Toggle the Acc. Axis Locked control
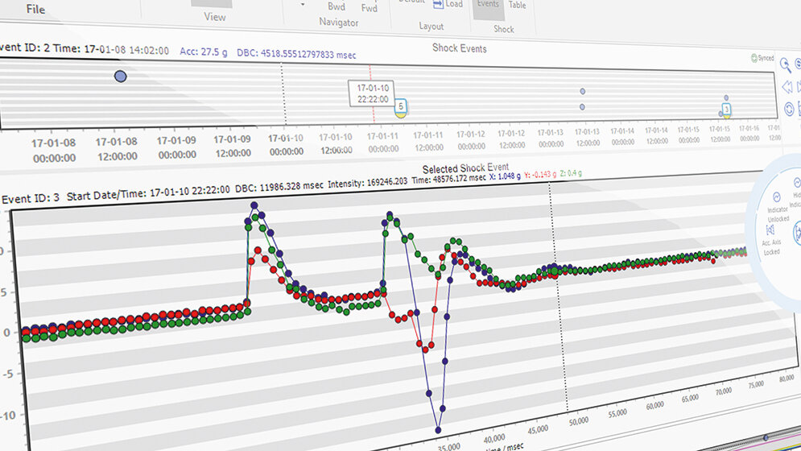 coord(771,232)
